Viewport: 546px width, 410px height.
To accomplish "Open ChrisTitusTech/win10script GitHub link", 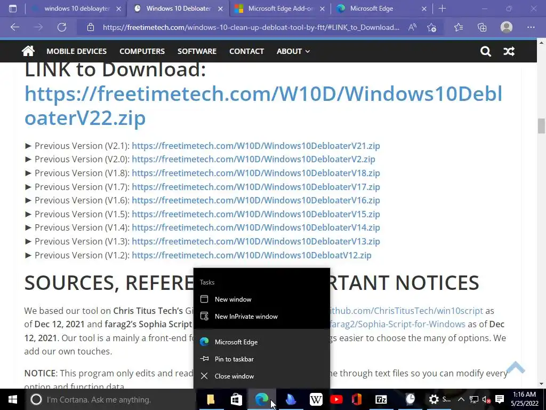I will [x=407, y=311].
